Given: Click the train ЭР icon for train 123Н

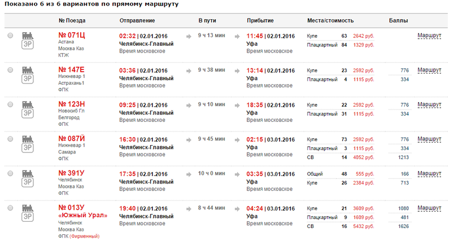Looking at the screenshot, I should pos(27,109).
